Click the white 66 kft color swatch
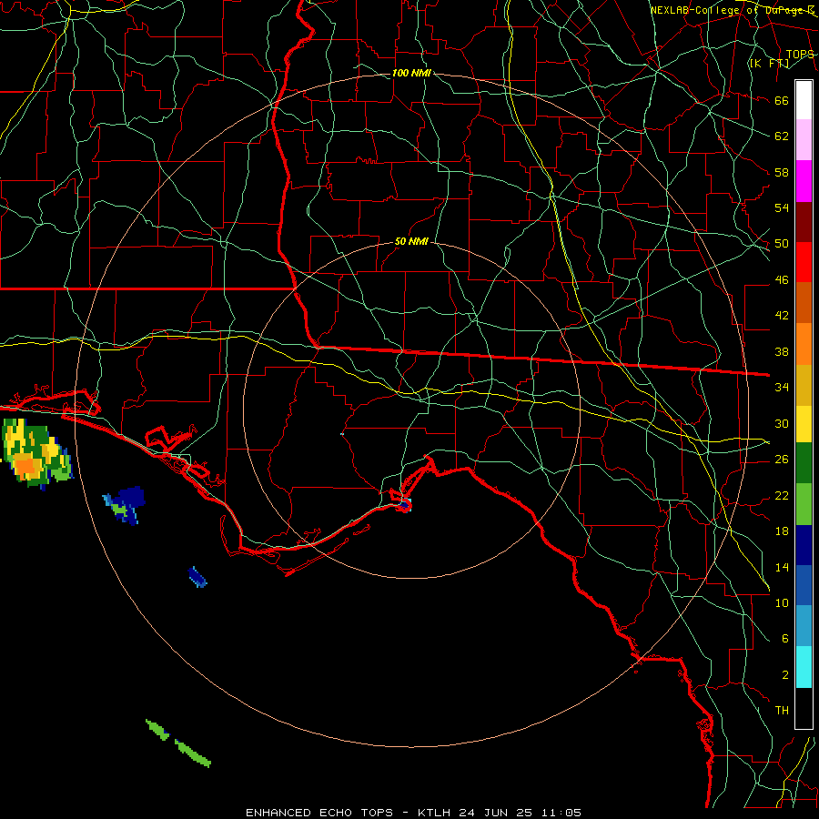 point(804,100)
